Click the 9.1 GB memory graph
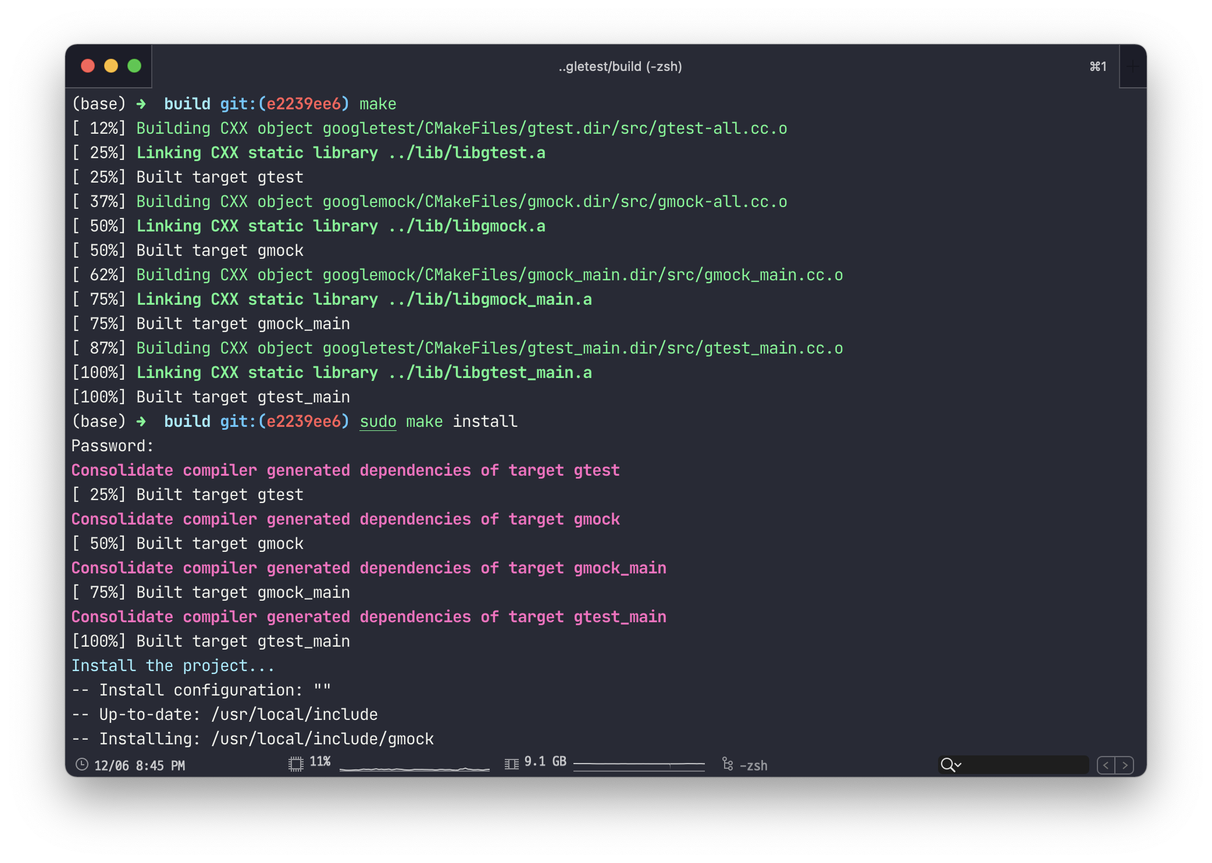This screenshot has height=863, width=1212. 639,765
